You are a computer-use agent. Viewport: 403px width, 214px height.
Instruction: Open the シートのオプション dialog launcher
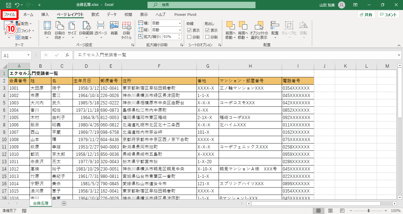coord(220,45)
